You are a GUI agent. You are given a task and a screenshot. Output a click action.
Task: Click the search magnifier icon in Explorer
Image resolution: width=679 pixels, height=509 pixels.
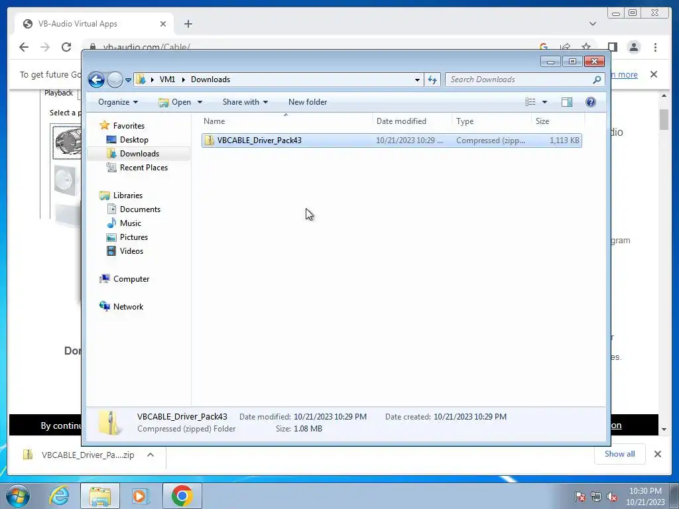point(597,80)
